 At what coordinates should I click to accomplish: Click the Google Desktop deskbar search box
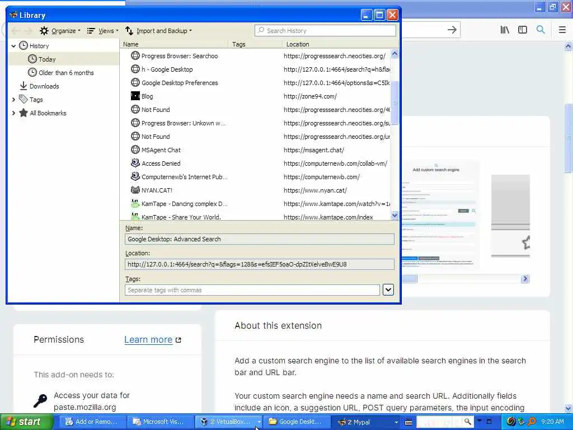440,422
